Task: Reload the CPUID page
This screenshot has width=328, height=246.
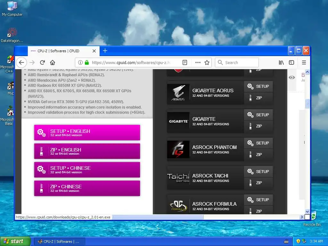Action: tap(43, 62)
